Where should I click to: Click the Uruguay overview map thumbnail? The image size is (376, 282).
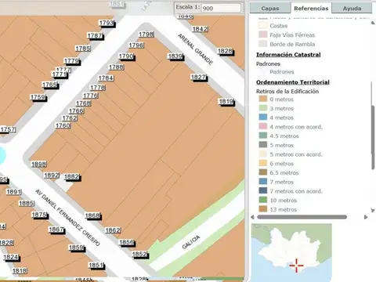pyautogui.click(x=291, y=252)
